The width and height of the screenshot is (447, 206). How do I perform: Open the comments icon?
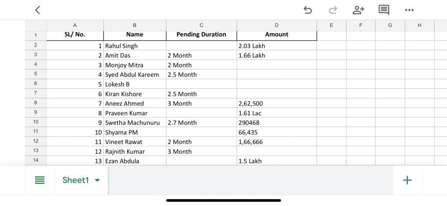click(384, 10)
